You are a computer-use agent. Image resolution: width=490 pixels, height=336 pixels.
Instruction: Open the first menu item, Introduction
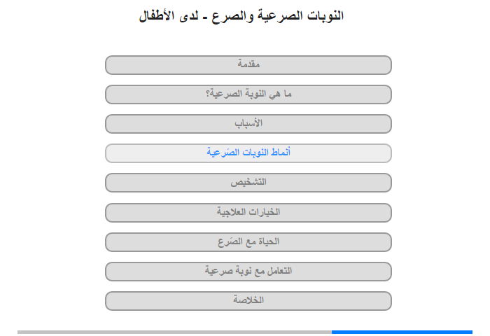pyautogui.click(x=248, y=65)
